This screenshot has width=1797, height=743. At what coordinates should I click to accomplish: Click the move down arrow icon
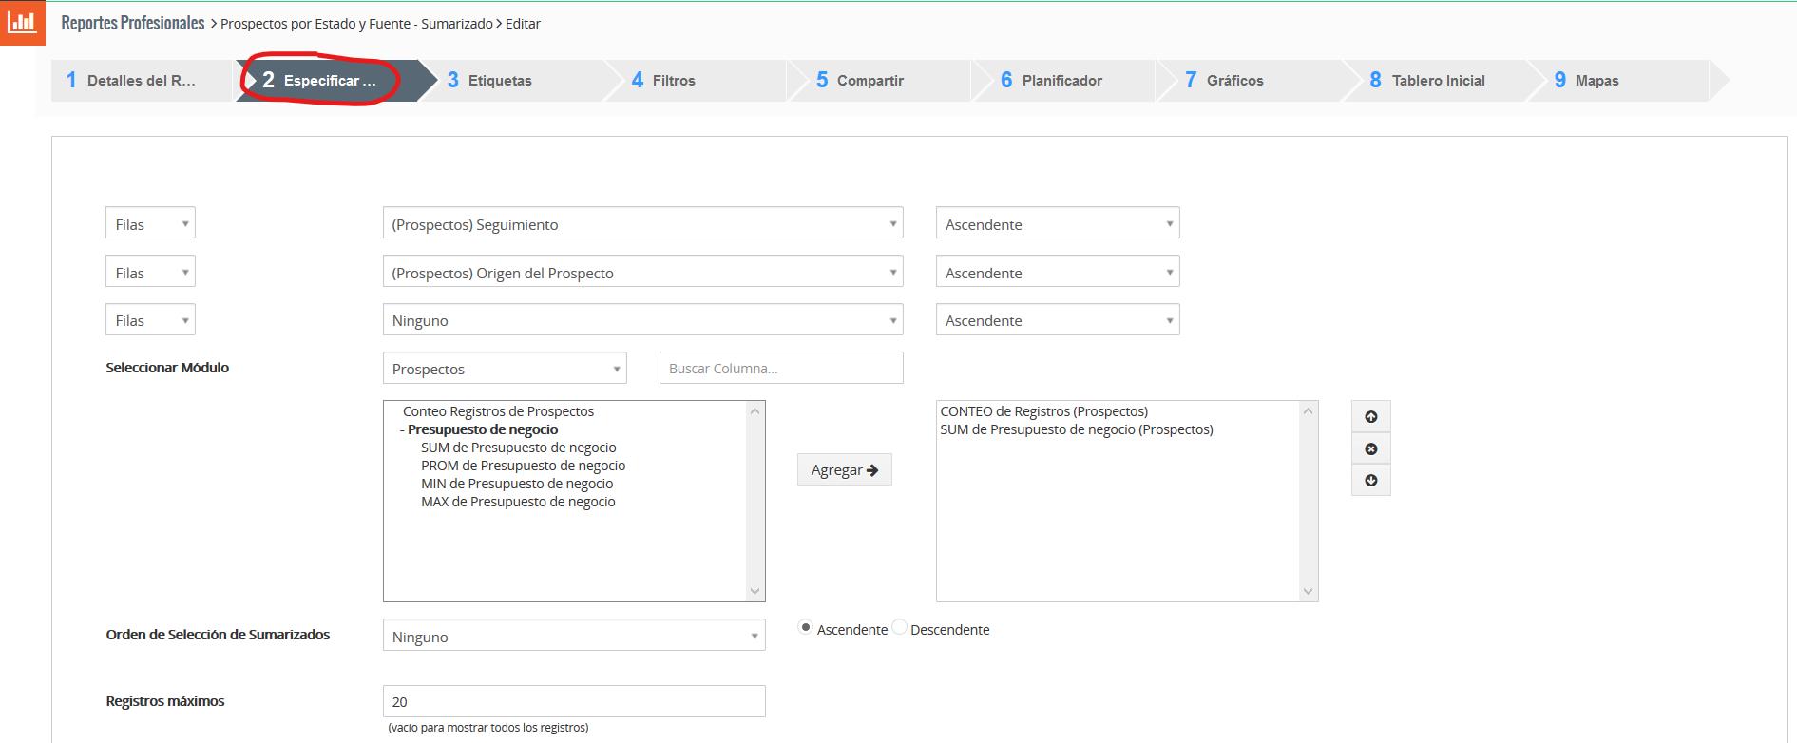pos(1370,481)
